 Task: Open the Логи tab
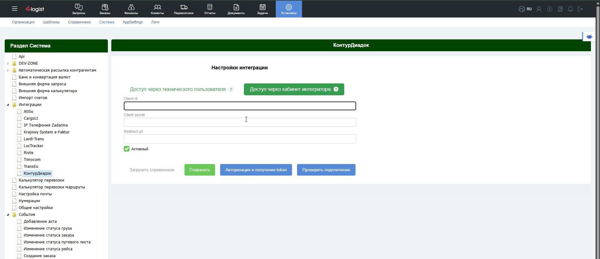[155, 22]
